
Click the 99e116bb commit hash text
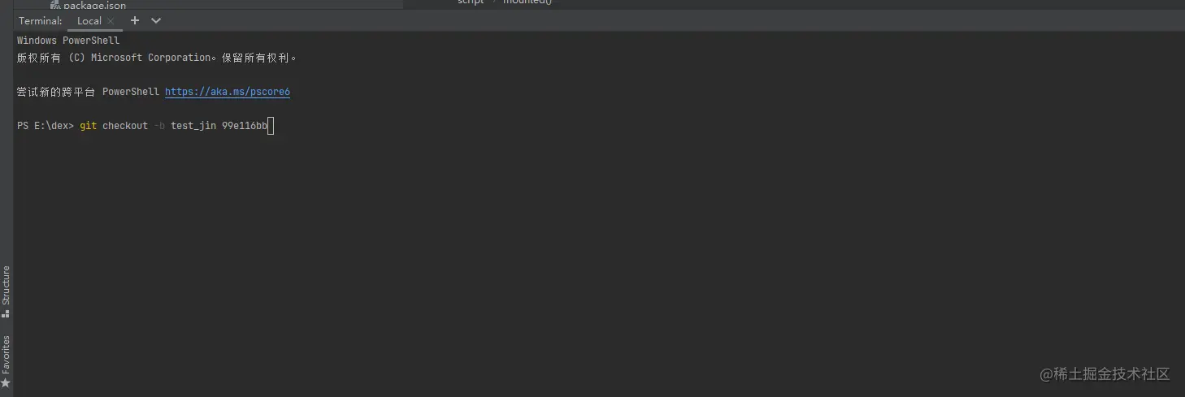[x=245, y=126]
